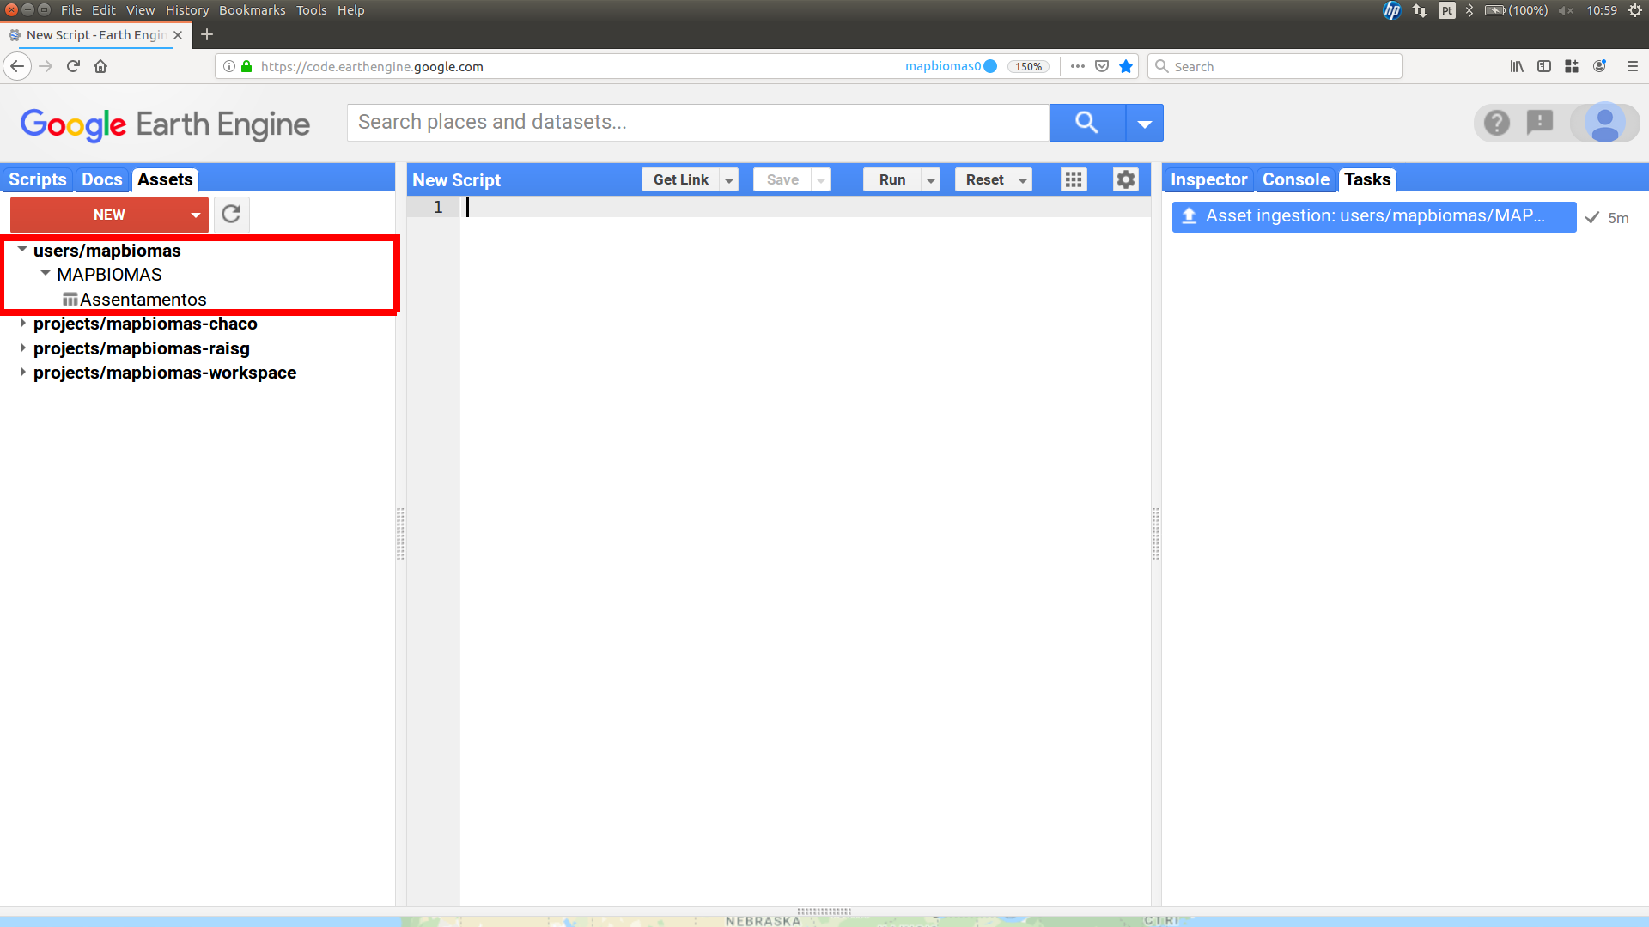1649x927 pixels.
Task: Bookmark star icon in the address bar
Action: coord(1126,66)
